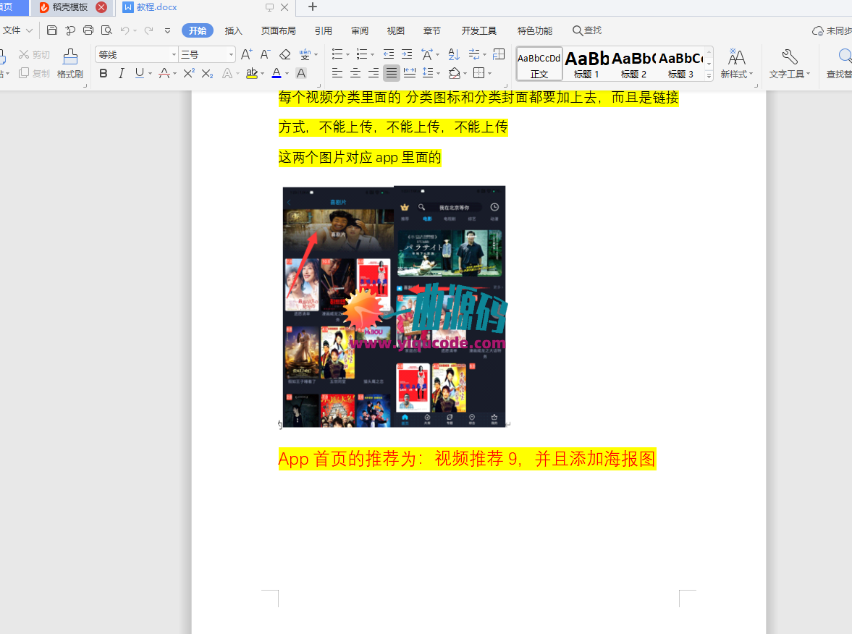The width and height of the screenshot is (852, 634).
Task: Apply the 标题 2 style
Action: pyautogui.click(x=633, y=64)
